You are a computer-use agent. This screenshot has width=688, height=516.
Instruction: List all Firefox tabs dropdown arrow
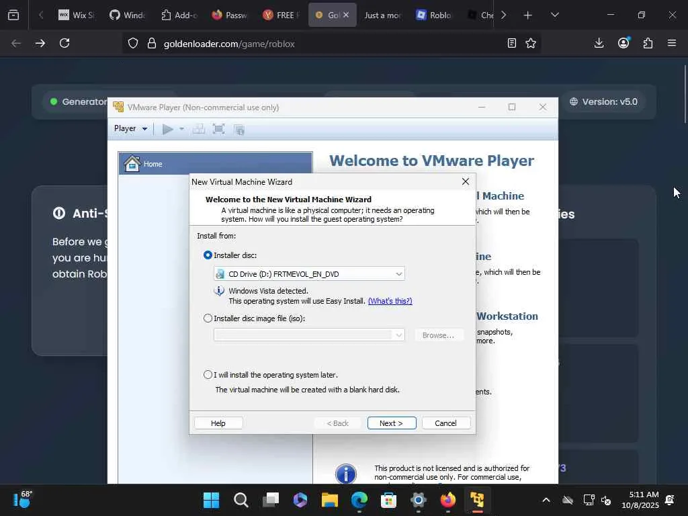point(554,15)
